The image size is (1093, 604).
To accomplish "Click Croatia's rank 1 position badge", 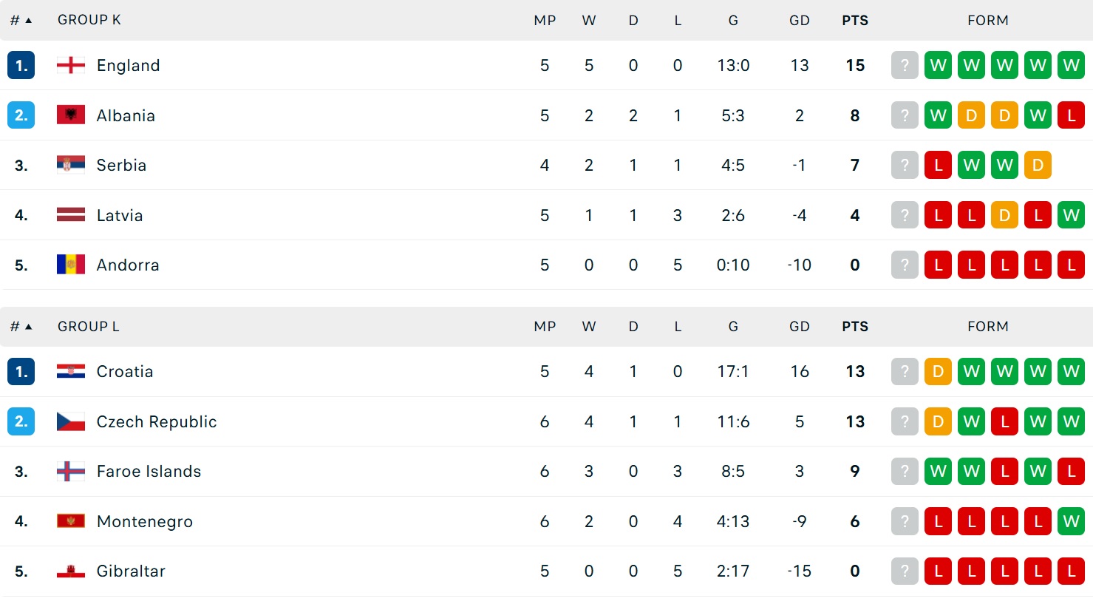I will [x=21, y=371].
